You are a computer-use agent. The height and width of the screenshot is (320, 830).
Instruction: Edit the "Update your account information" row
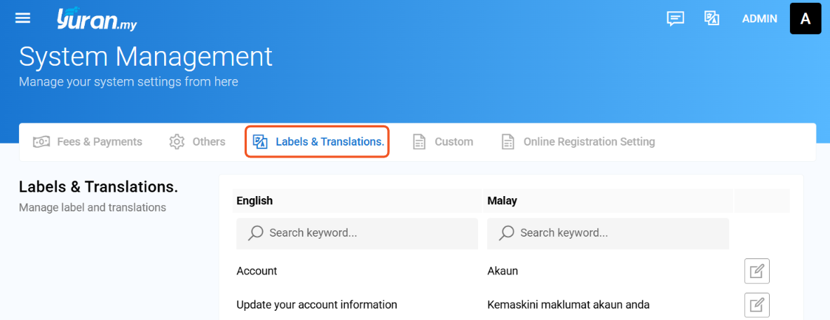coord(757,305)
